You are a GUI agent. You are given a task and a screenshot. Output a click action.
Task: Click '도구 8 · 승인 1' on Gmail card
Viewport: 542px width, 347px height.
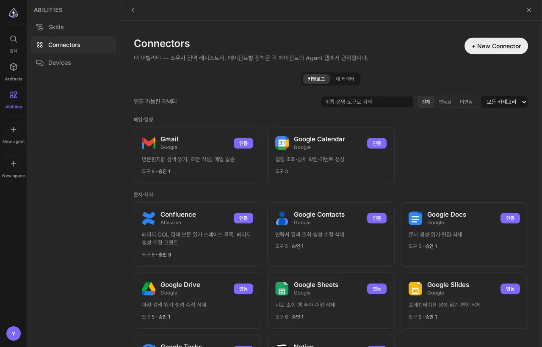coord(156,171)
